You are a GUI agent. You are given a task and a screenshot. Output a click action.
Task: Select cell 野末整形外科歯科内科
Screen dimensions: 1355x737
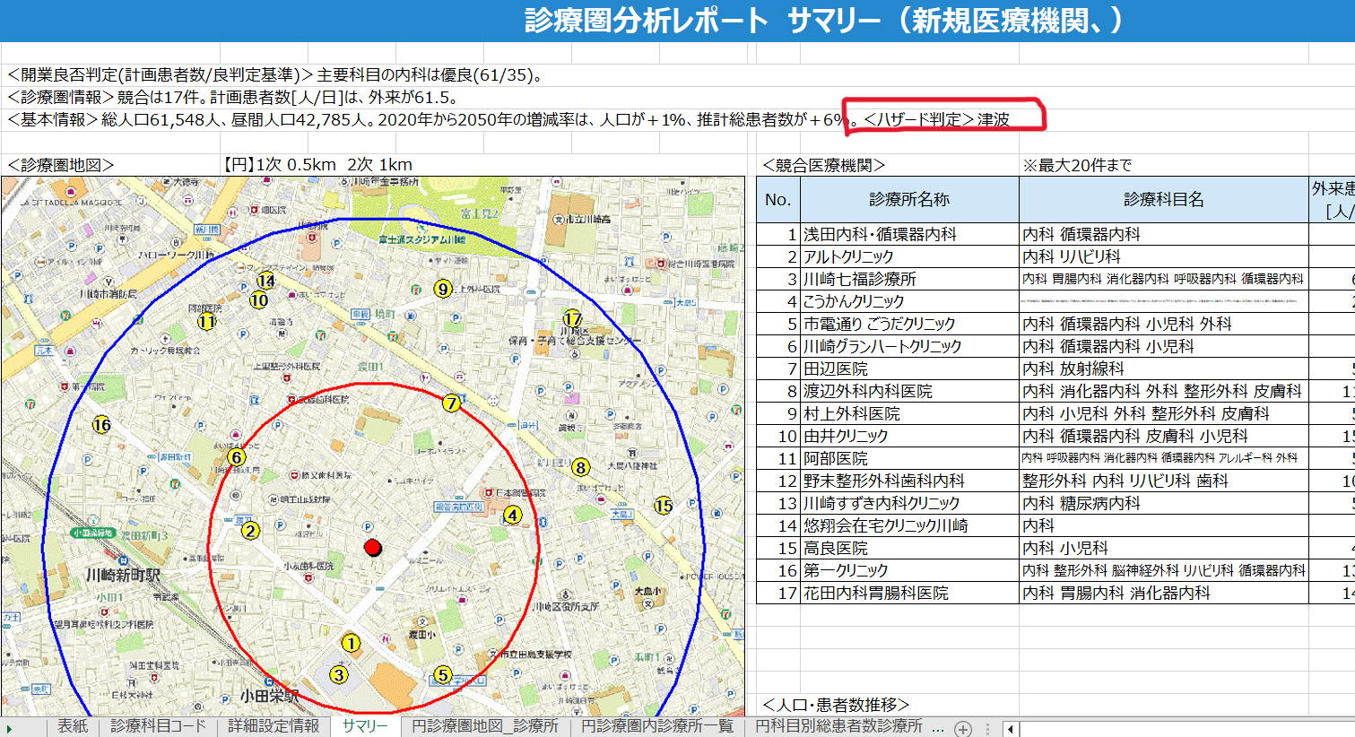click(909, 481)
